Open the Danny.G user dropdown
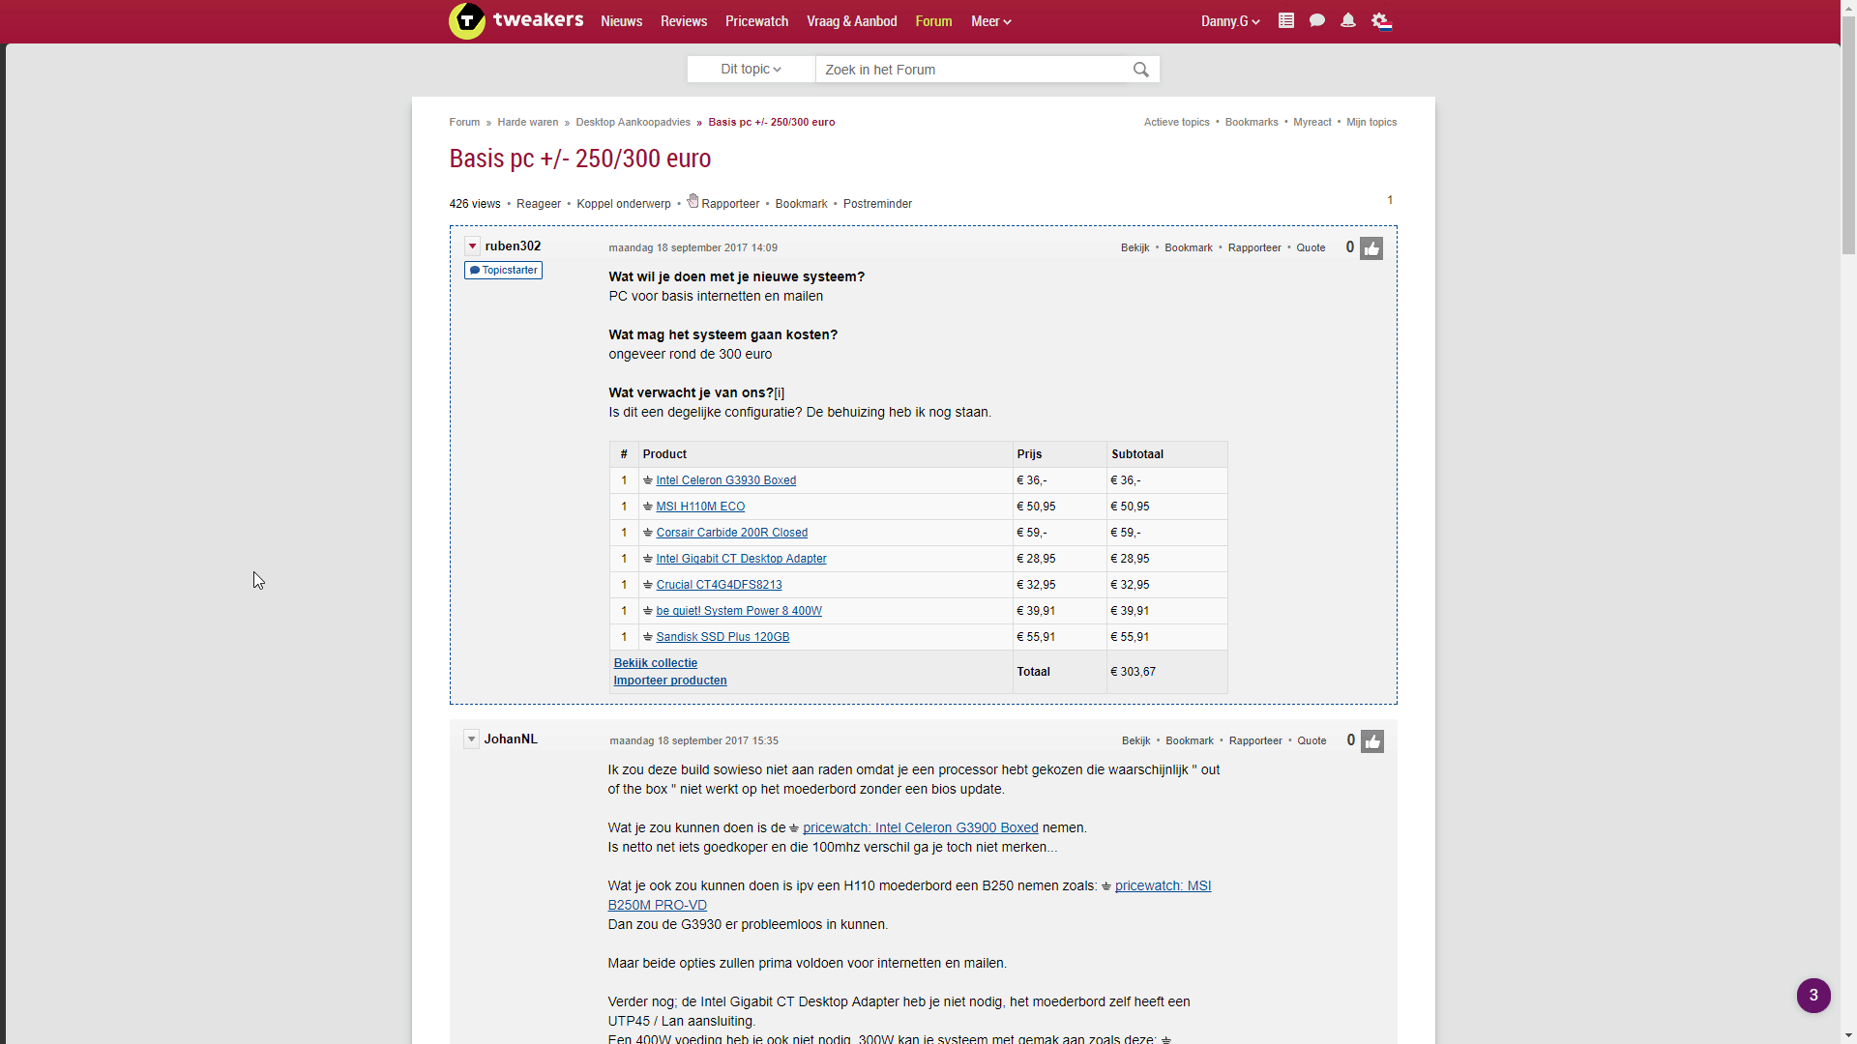Screen dimensions: 1857x1044 (1229, 21)
